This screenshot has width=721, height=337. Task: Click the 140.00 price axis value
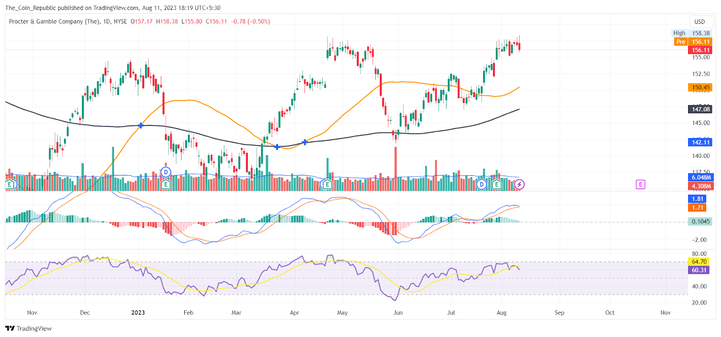(x=701, y=156)
